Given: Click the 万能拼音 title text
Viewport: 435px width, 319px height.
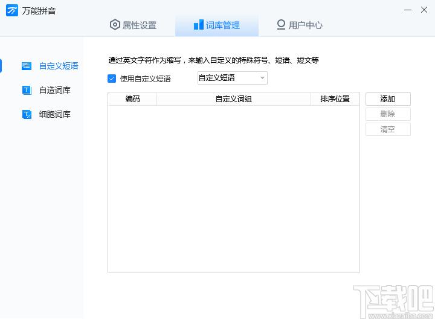Looking at the screenshot, I should (39, 11).
